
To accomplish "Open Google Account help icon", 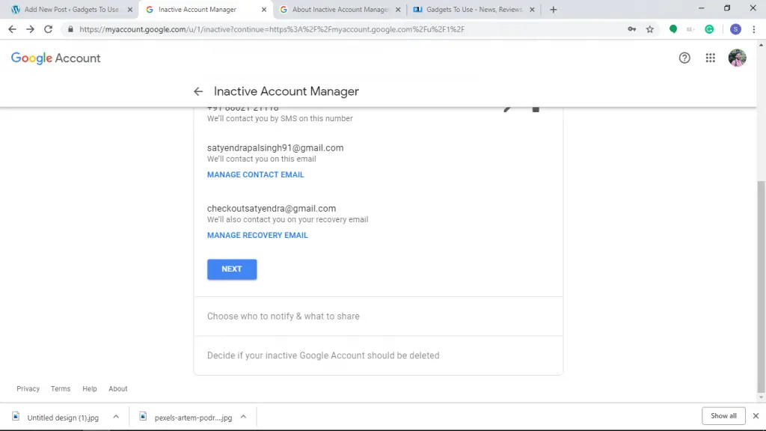I will pos(684,58).
